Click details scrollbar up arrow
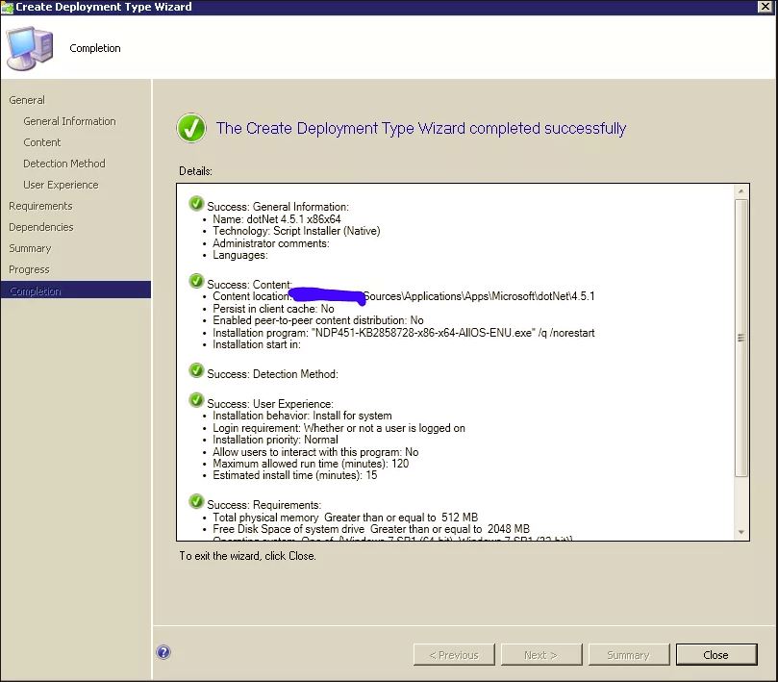 tap(740, 191)
